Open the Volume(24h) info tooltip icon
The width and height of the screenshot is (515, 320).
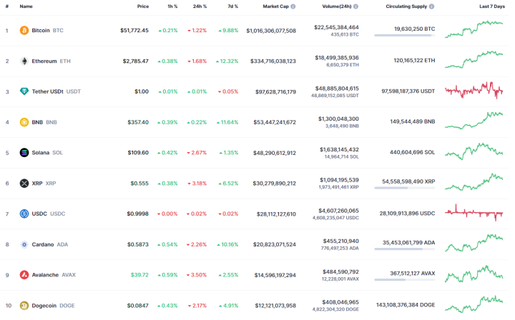tap(355, 6)
